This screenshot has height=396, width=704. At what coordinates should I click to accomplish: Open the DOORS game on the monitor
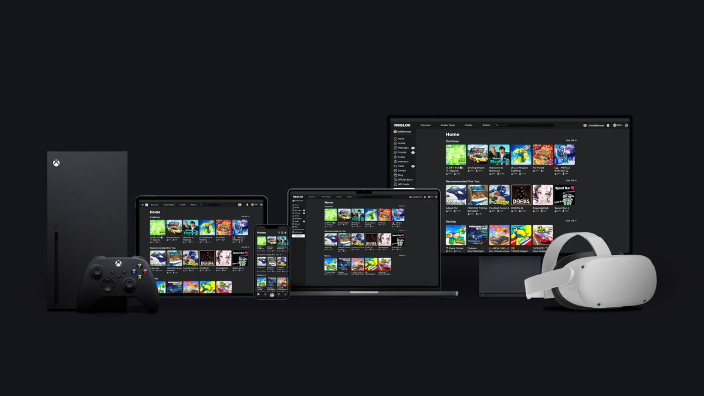(521, 195)
